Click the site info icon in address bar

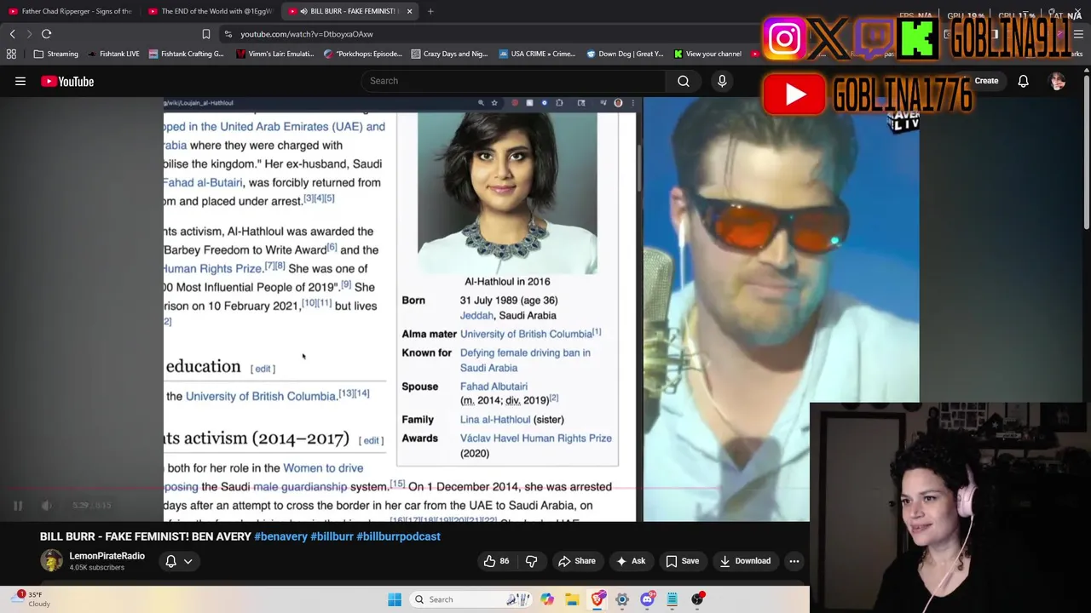pyautogui.click(x=228, y=34)
